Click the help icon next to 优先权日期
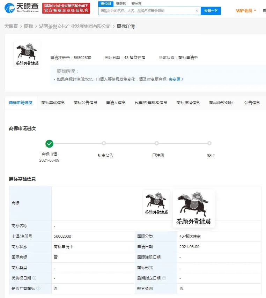The image size is (266, 298). (x=35, y=278)
